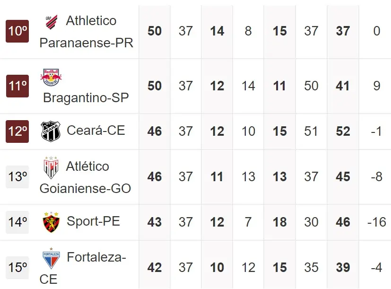The height and width of the screenshot is (289, 391).
Task: Click the 15º position badge
Action: [17, 268]
